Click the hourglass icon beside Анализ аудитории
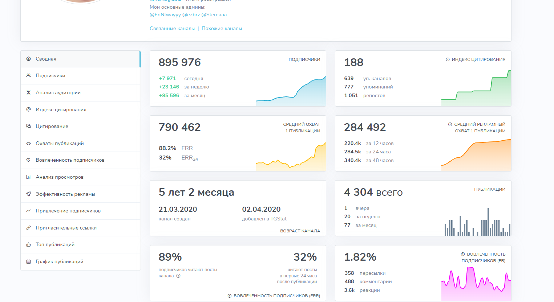Viewport: 554px width, 302px height. tap(29, 92)
